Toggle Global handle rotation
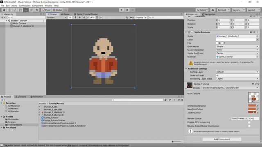Viewport: 262px width, 147px height. tap(57, 10)
